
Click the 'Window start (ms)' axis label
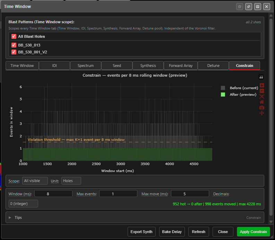(x=118, y=171)
